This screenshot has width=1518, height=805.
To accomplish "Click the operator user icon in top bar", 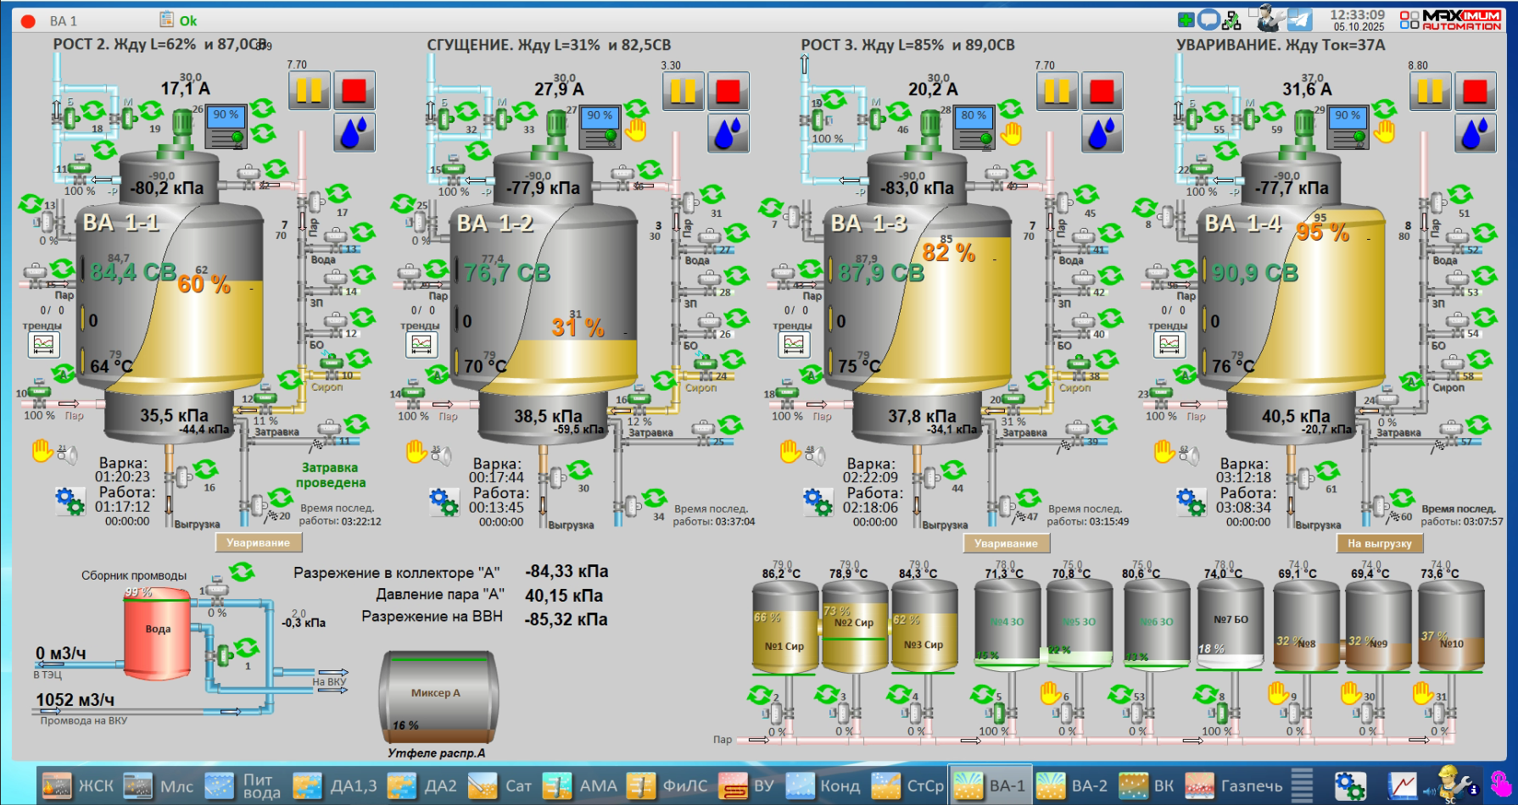I will click(1269, 19).
